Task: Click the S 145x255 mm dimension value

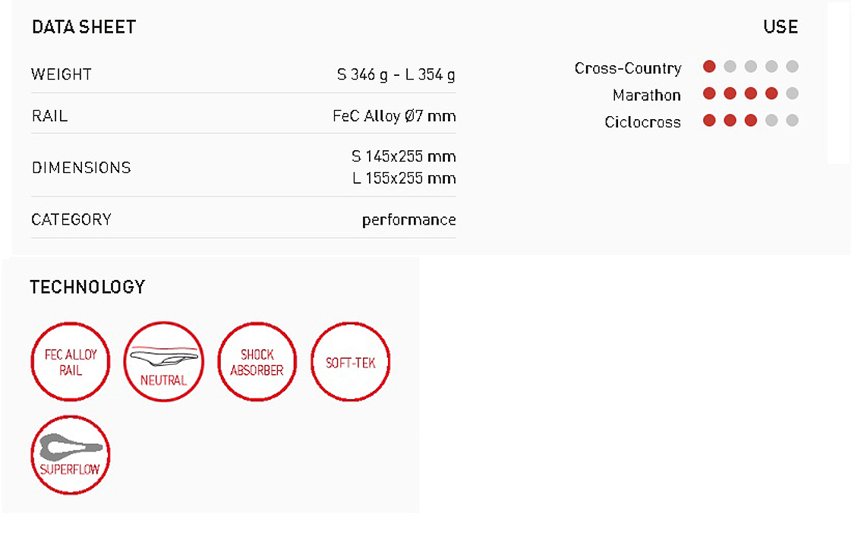Action: [x=404, y=156]
